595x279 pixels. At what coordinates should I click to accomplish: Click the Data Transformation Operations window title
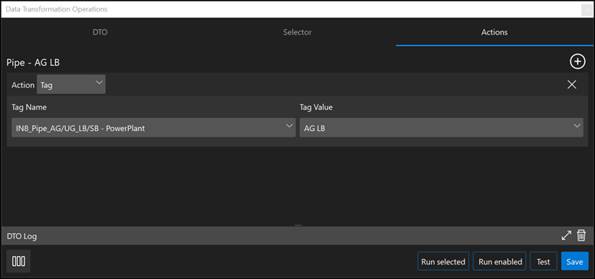[x=57, y=9]
